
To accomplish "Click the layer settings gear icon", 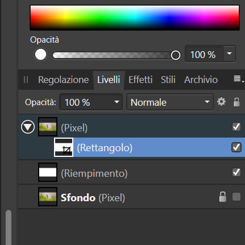I will coord(221,102).
